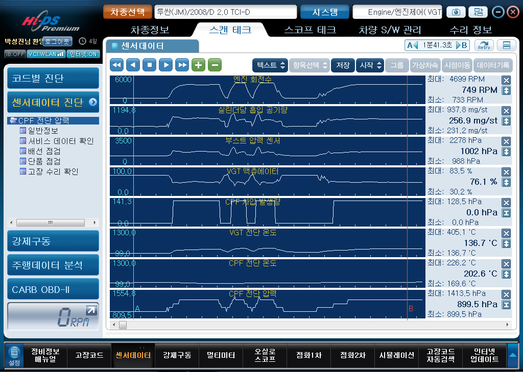Viewport: 523px width, 372px height.
Task: Switch to the 수리 정보 tab
Action: click(470, 30)
